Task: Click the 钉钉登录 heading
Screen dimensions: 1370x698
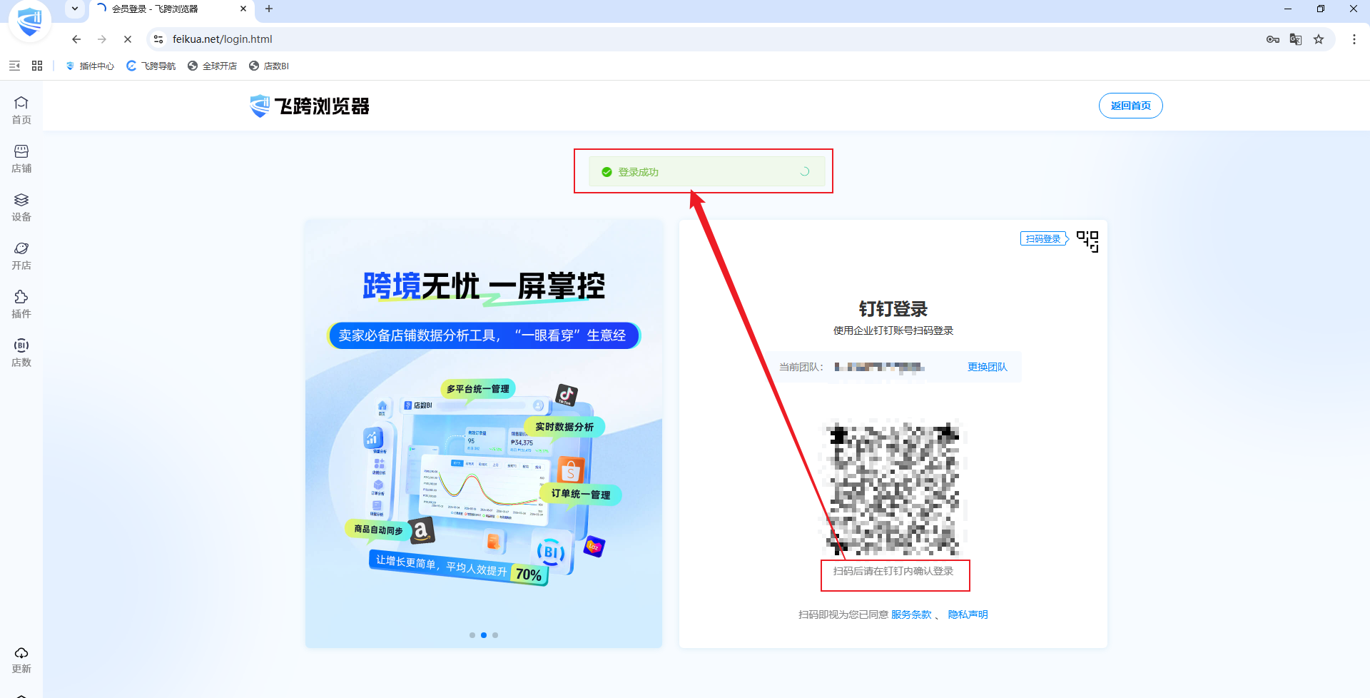Action: (893, 309)
